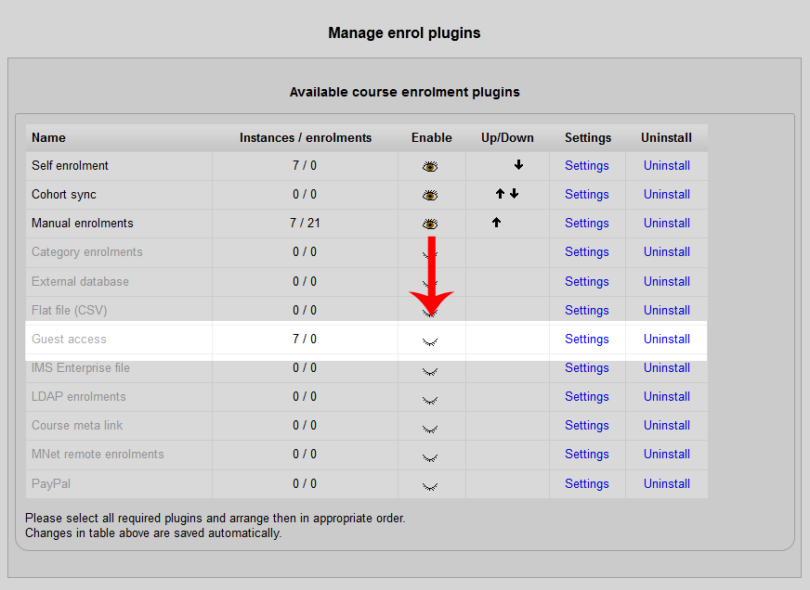
Task: Open Settings for MNet remote enrolments
Action: click(587, 455)
